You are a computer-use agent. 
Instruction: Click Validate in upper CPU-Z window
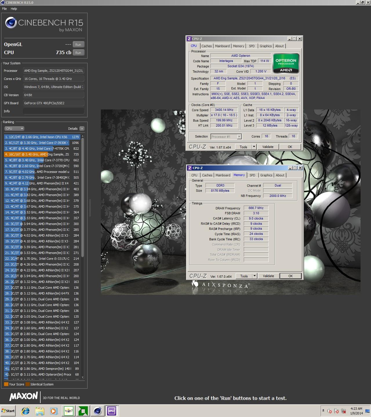click(x=268, y=147)
